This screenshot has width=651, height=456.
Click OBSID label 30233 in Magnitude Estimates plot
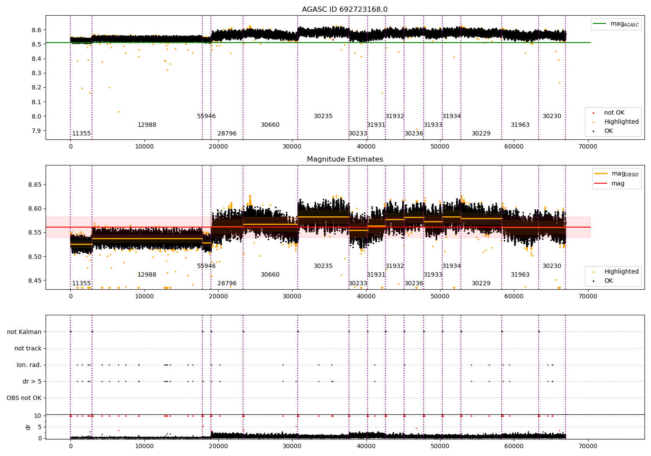click(x=358, y=284)
